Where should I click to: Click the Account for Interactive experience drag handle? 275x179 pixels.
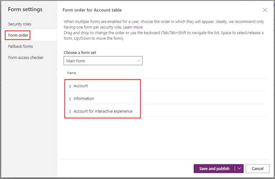70,111
